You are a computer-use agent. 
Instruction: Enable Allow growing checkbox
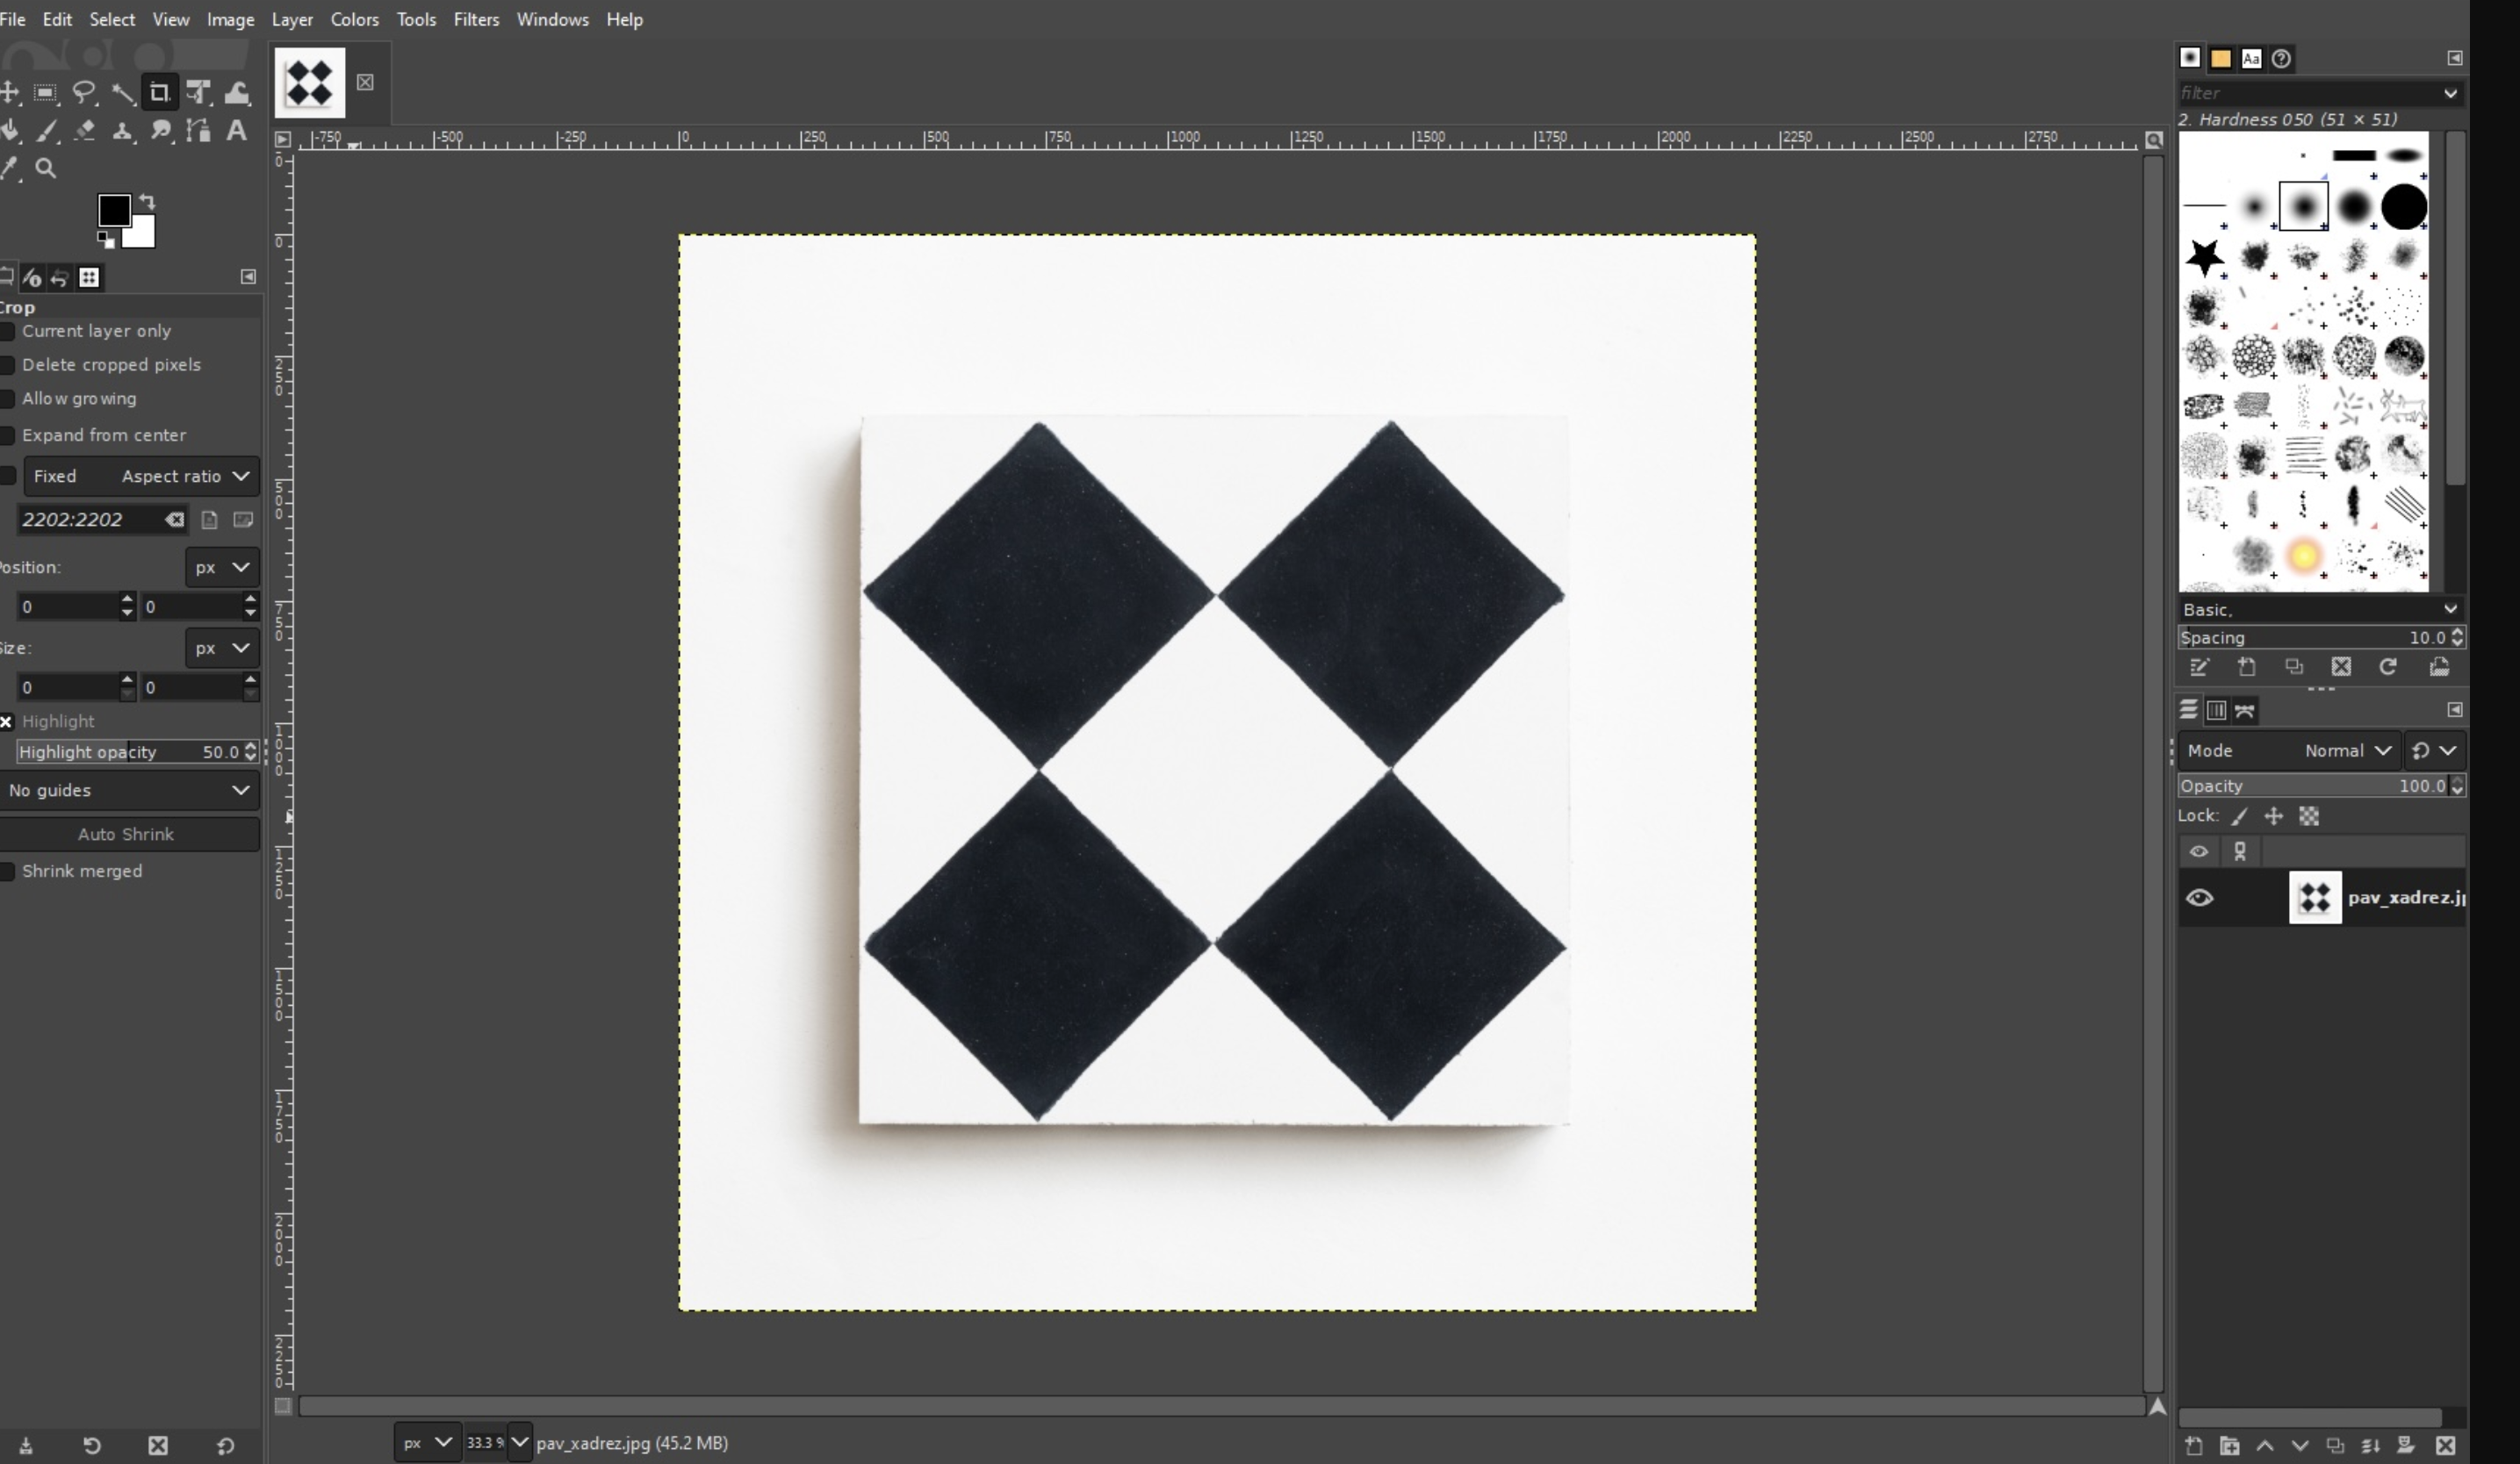[8, 398]
